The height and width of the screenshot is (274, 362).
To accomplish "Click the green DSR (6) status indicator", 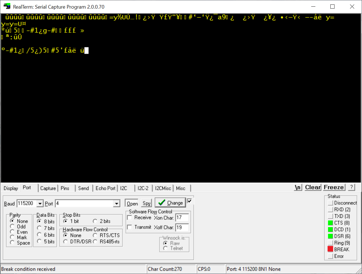I will pos(330,236).
